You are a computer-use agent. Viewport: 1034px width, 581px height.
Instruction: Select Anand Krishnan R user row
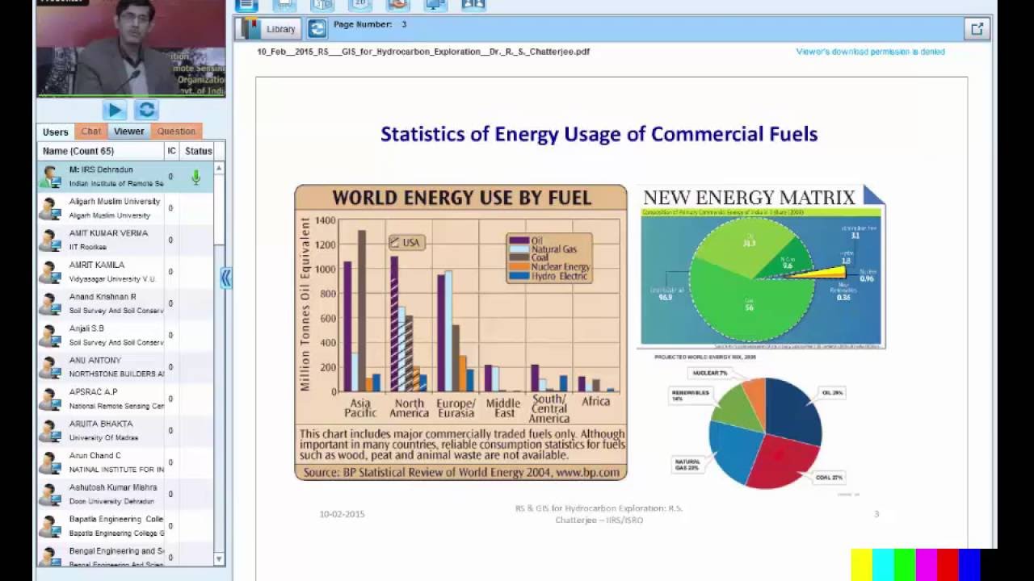click(125, 303)
